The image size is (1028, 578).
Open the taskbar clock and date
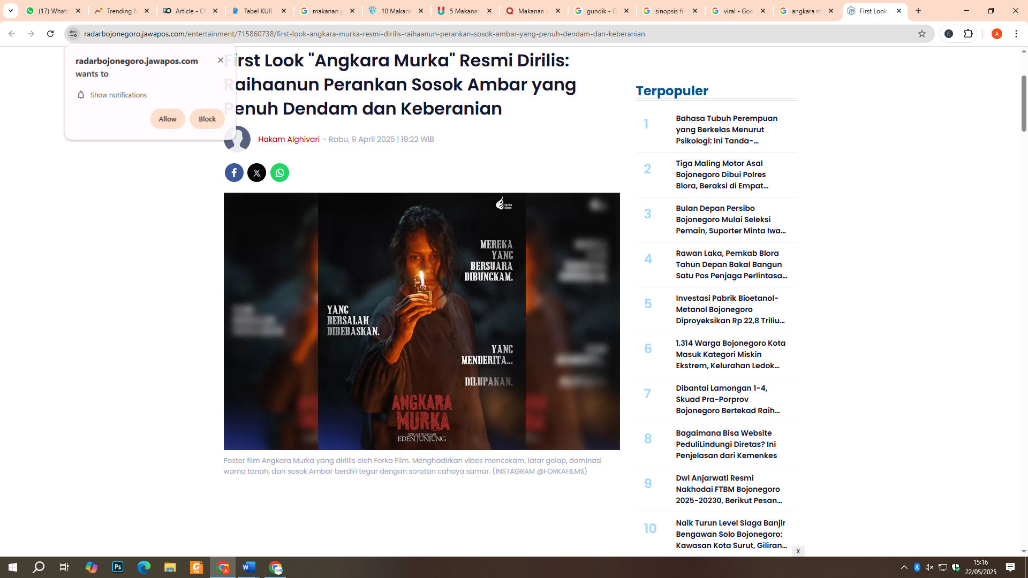[981, 567]
